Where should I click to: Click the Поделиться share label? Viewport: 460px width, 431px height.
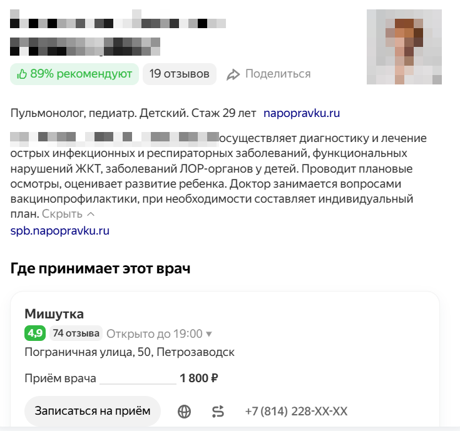coord(278,74)
